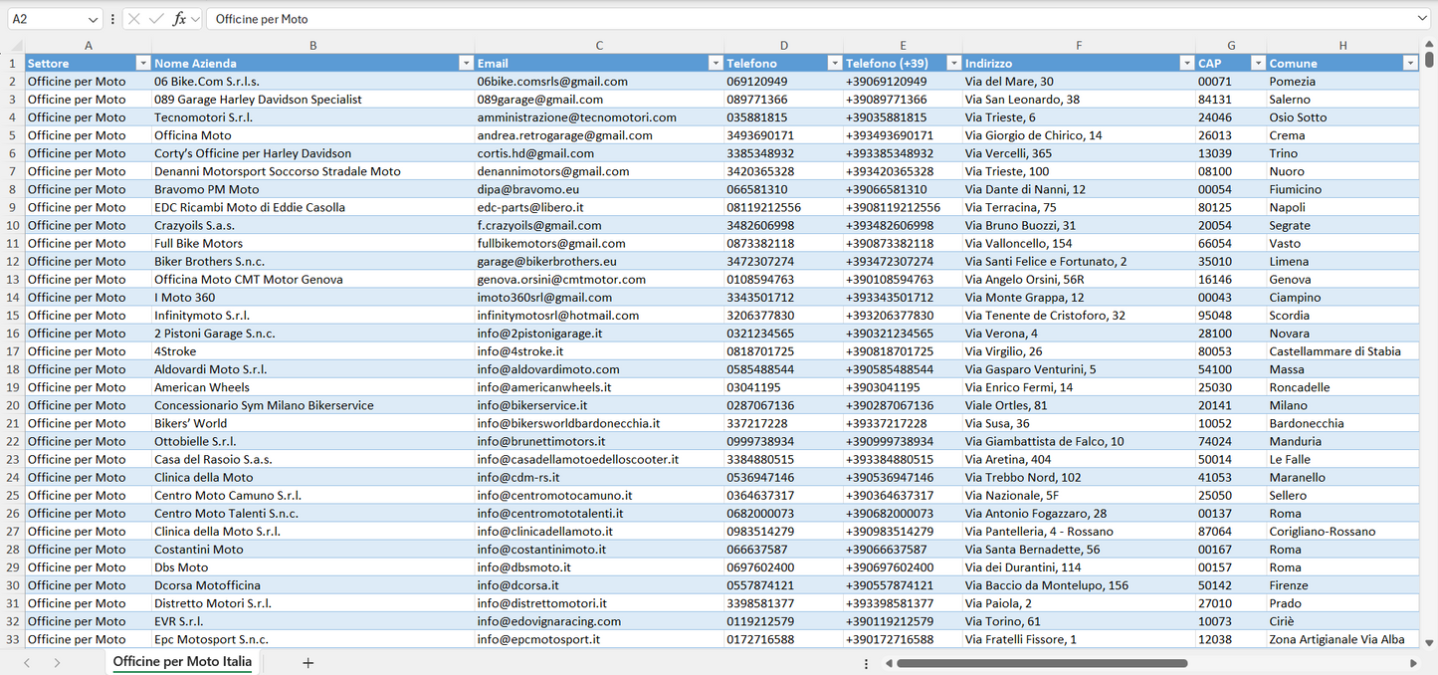Select column G by its header

click(1231, 45)
